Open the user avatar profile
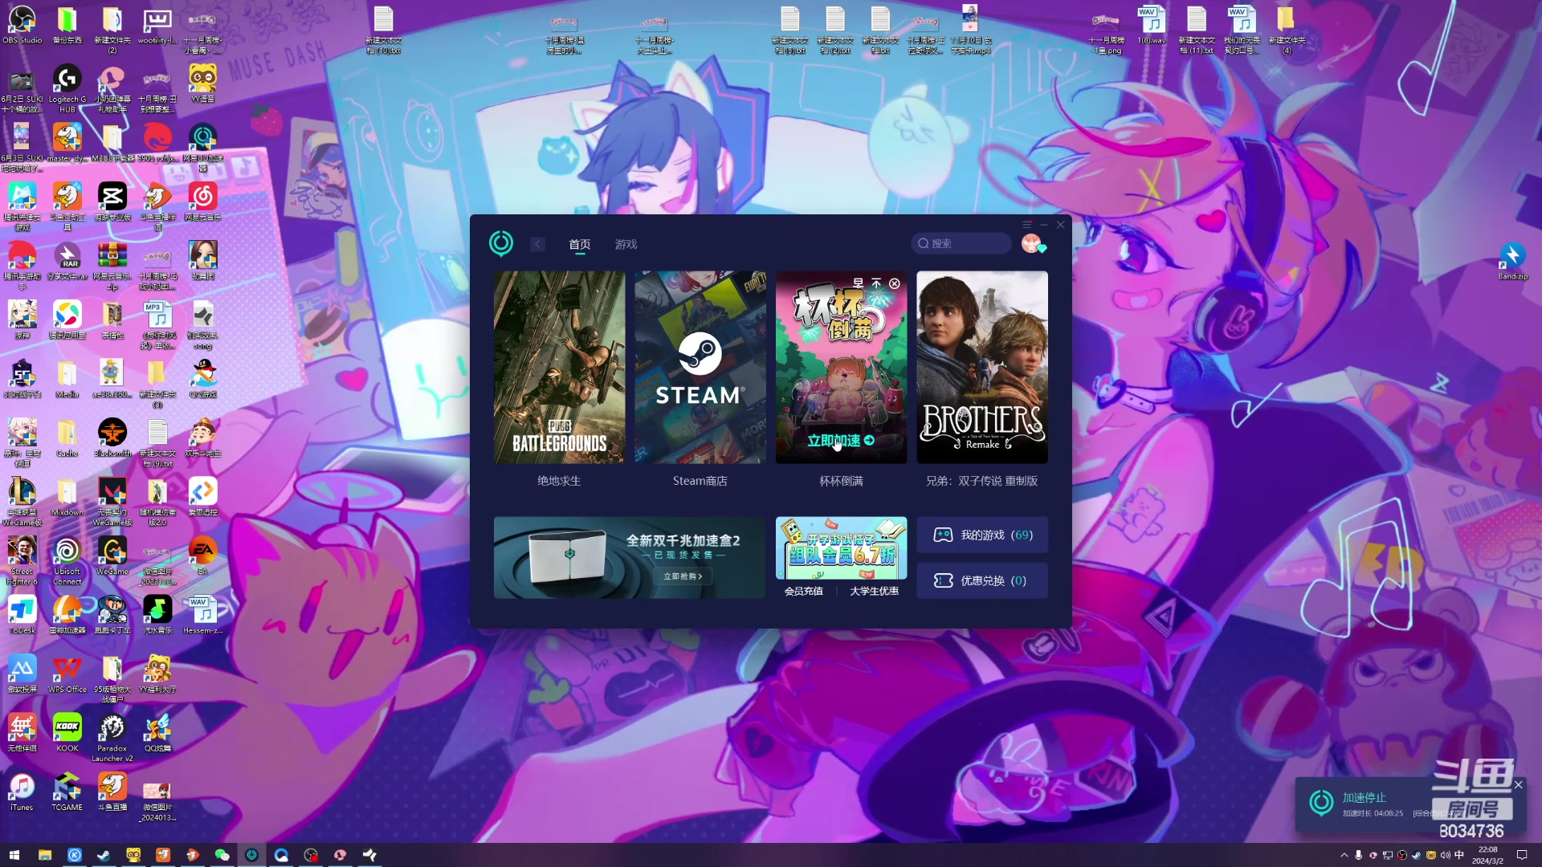Image resolution: width=1542 pixels, height=867 pixels. point(1031,243)
